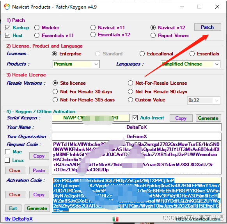
Task: Toggle the Mac checkbox
Action: coord(7,152)
